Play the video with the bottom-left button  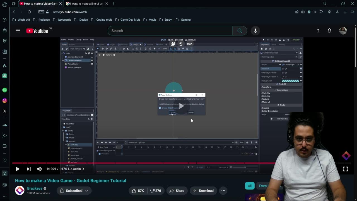(x=17, y=169)
